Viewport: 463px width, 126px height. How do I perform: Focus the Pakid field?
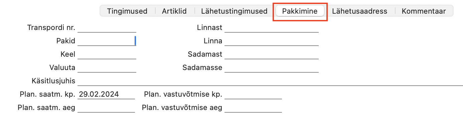(107, 41)
